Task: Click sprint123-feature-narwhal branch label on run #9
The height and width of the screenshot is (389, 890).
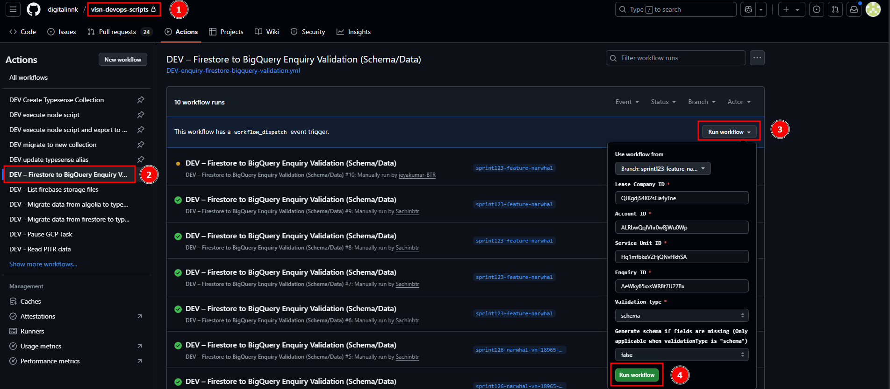Action: 514,204
